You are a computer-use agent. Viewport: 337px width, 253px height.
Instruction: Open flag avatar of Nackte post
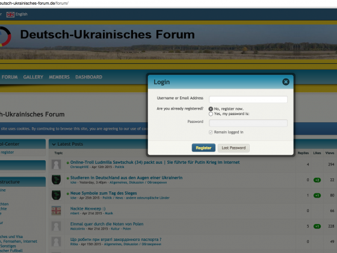point(56,211)
